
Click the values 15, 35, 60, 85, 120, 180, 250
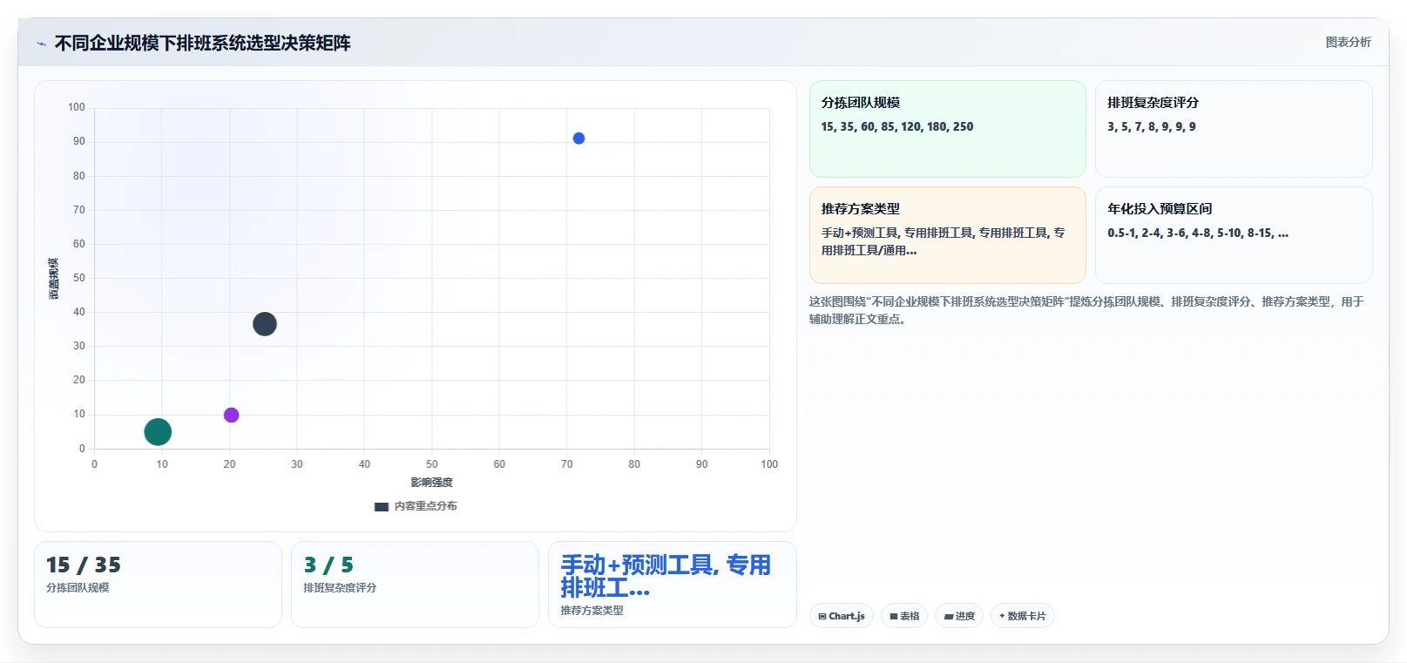[897, 126]
